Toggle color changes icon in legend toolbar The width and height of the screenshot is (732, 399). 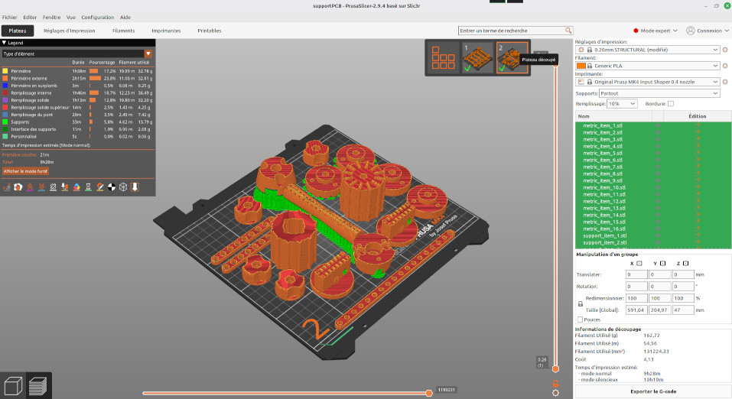(76, 187)
